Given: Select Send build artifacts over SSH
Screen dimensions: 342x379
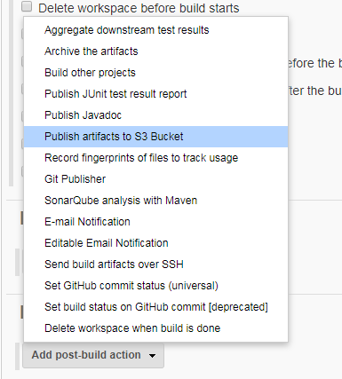Looking at the screenshot, I should [x=155, y=265].
